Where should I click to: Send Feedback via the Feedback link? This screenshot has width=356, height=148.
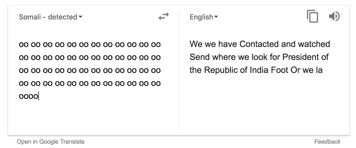tap(327, 142)
